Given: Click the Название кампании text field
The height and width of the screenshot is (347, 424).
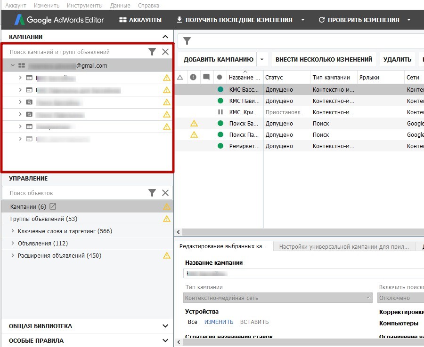Looking at the screenshot, I should coord(303,274).
